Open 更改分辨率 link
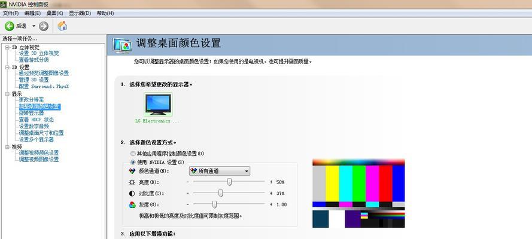 31,100
